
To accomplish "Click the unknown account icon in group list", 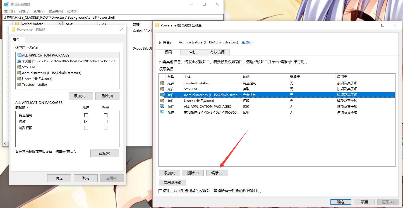I will (19, 61).
